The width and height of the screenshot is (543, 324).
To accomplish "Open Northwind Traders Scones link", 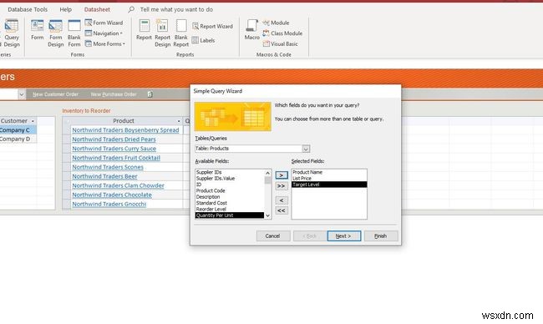I will [x=108, y=167].
